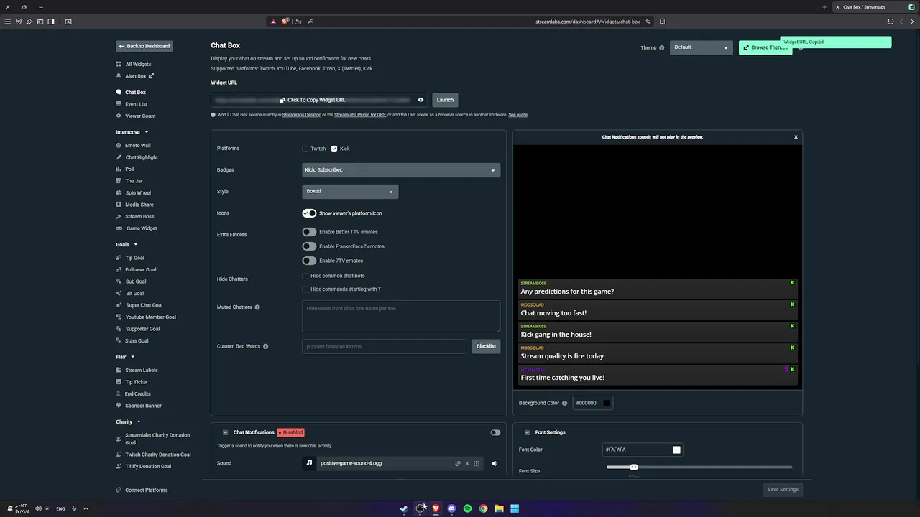The height and width of the screenshot is (517, 920).
Task: Click the link icon in Sound field
Action: [x=457, y=463]
